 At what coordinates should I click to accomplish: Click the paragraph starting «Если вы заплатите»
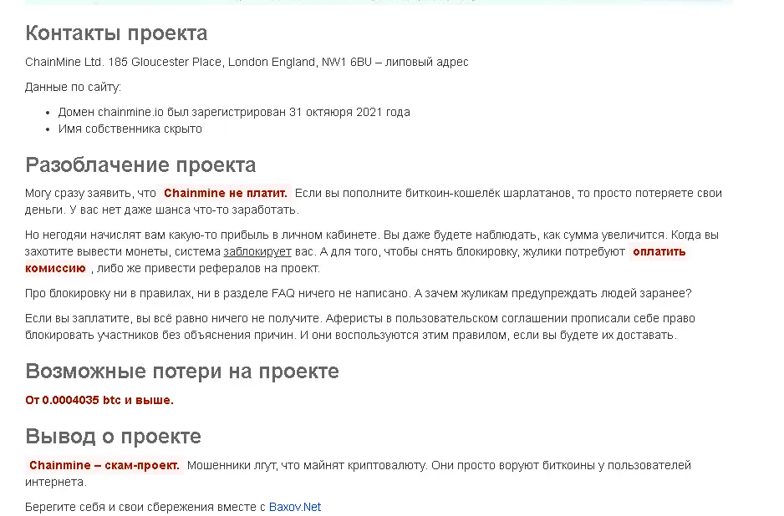click(360, 326)
